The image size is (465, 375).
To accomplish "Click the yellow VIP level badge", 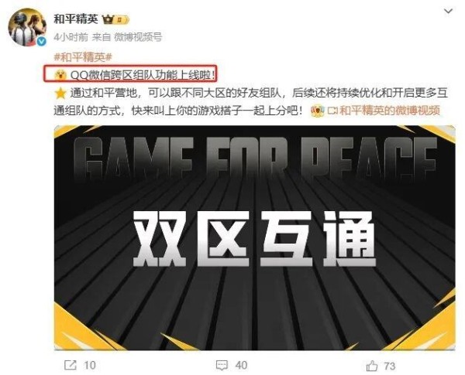I will 122,20.
